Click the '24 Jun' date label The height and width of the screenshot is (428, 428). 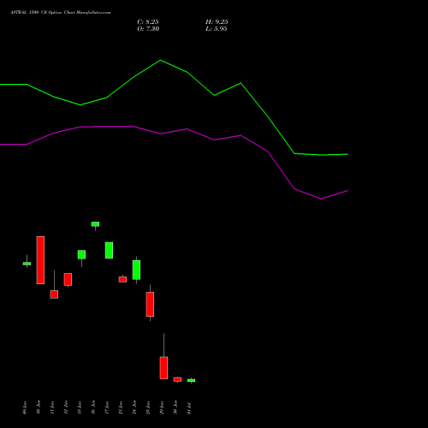(134, 407)
